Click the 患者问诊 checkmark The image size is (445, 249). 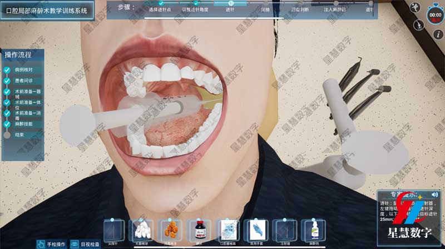click(7, 81)
